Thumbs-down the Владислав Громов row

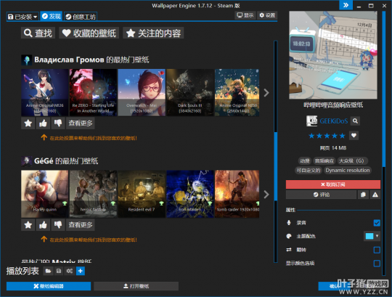coord(58,123)
